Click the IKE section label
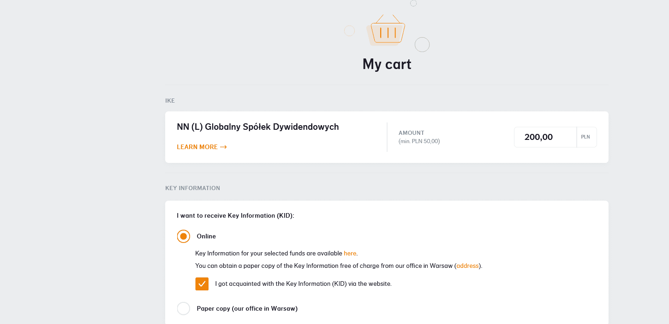Viewport: 669px width, 324px height. (x=170, y=101)
